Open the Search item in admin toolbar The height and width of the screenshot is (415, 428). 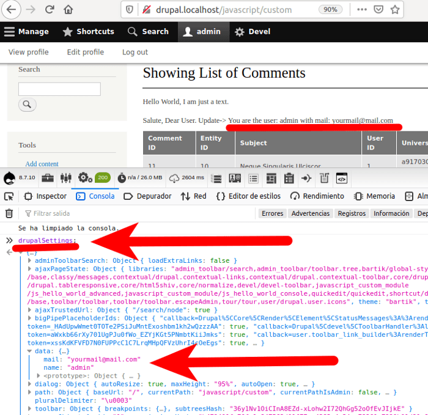tap(148, 32)
